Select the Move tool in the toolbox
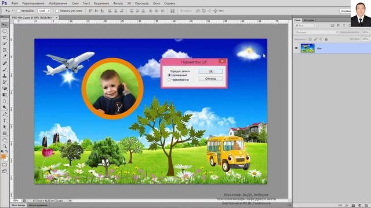 5,25
